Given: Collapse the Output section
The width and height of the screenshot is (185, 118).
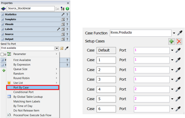Looking at the screenshot, I should pos(3,39).
